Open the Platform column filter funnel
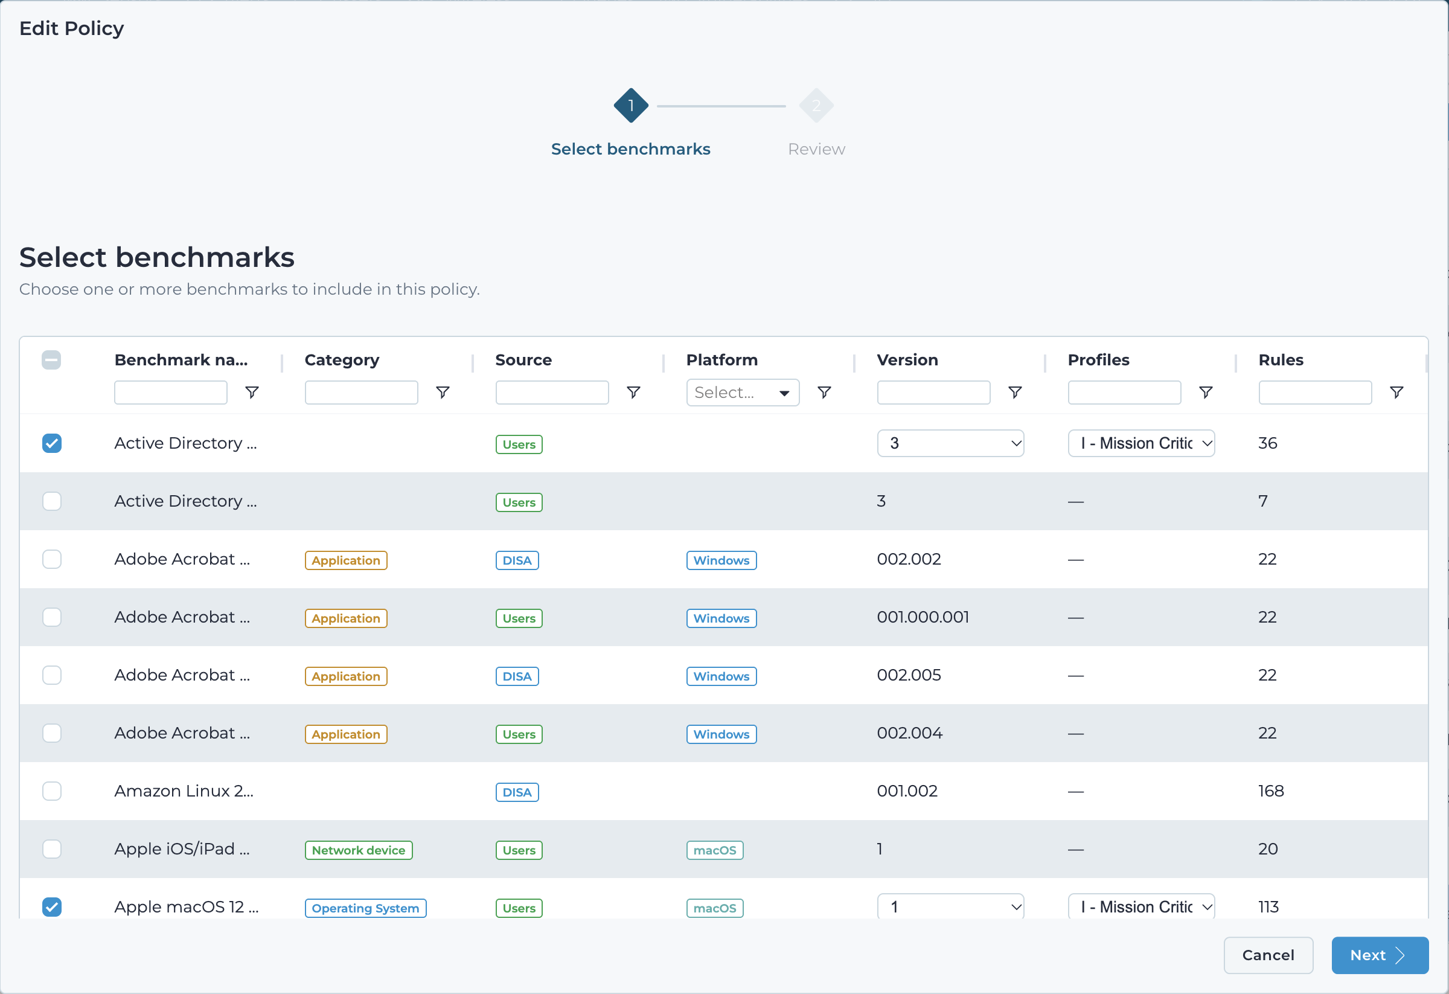 tap(824, 393)
